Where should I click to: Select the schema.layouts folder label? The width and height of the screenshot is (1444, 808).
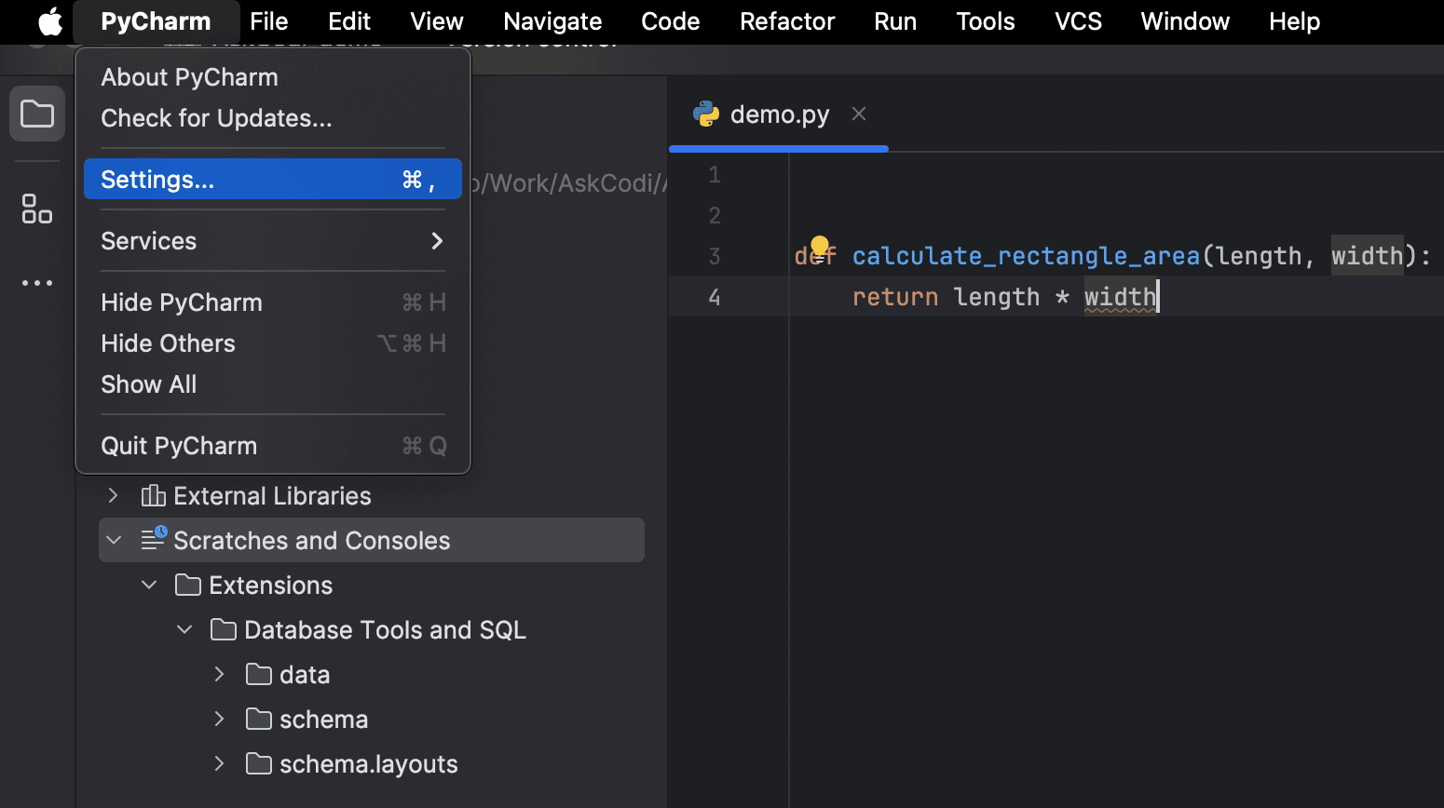368,764
